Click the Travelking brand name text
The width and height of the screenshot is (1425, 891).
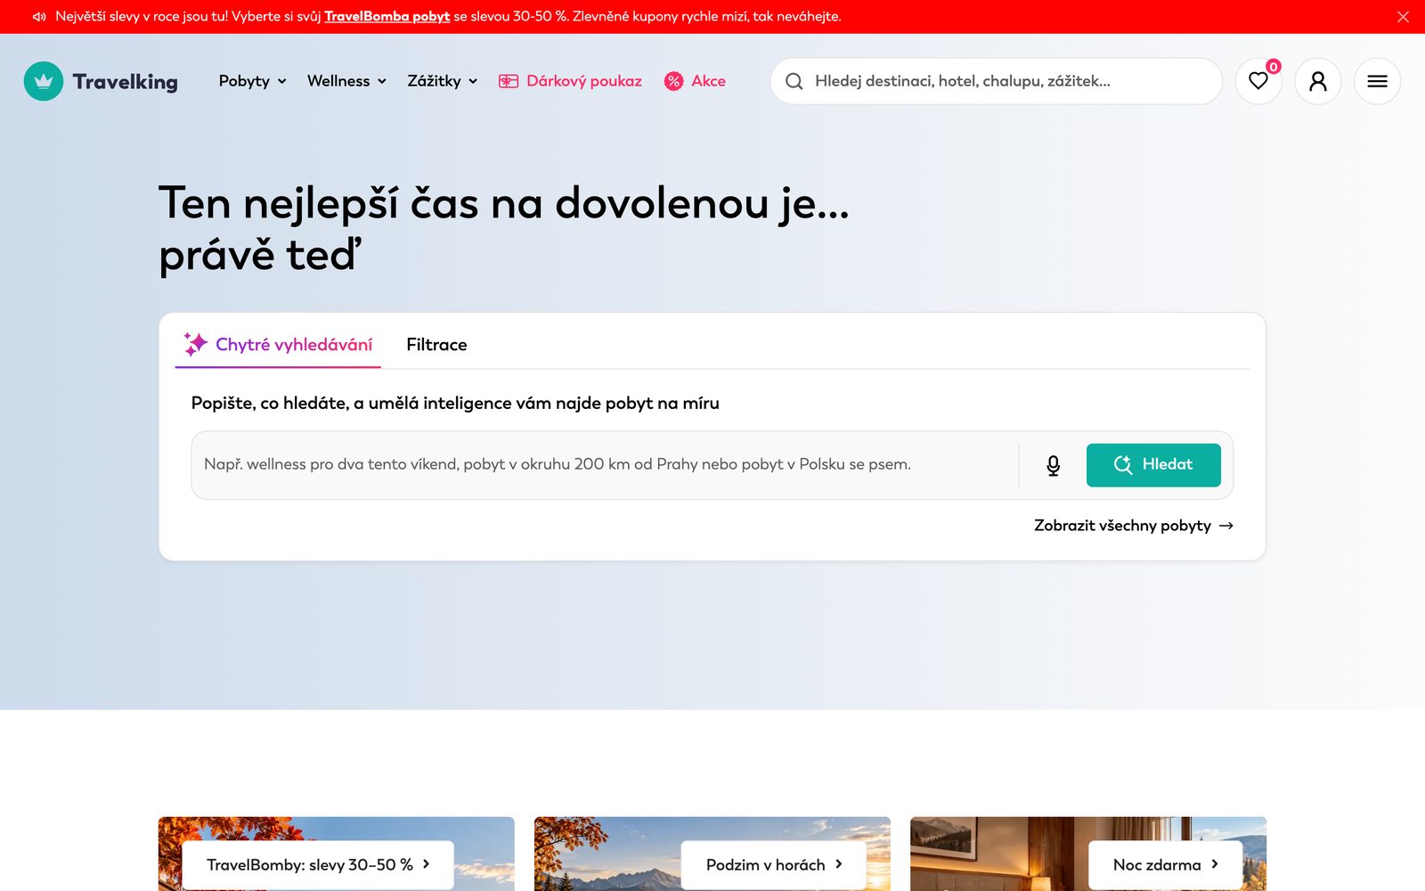point(126,82)
